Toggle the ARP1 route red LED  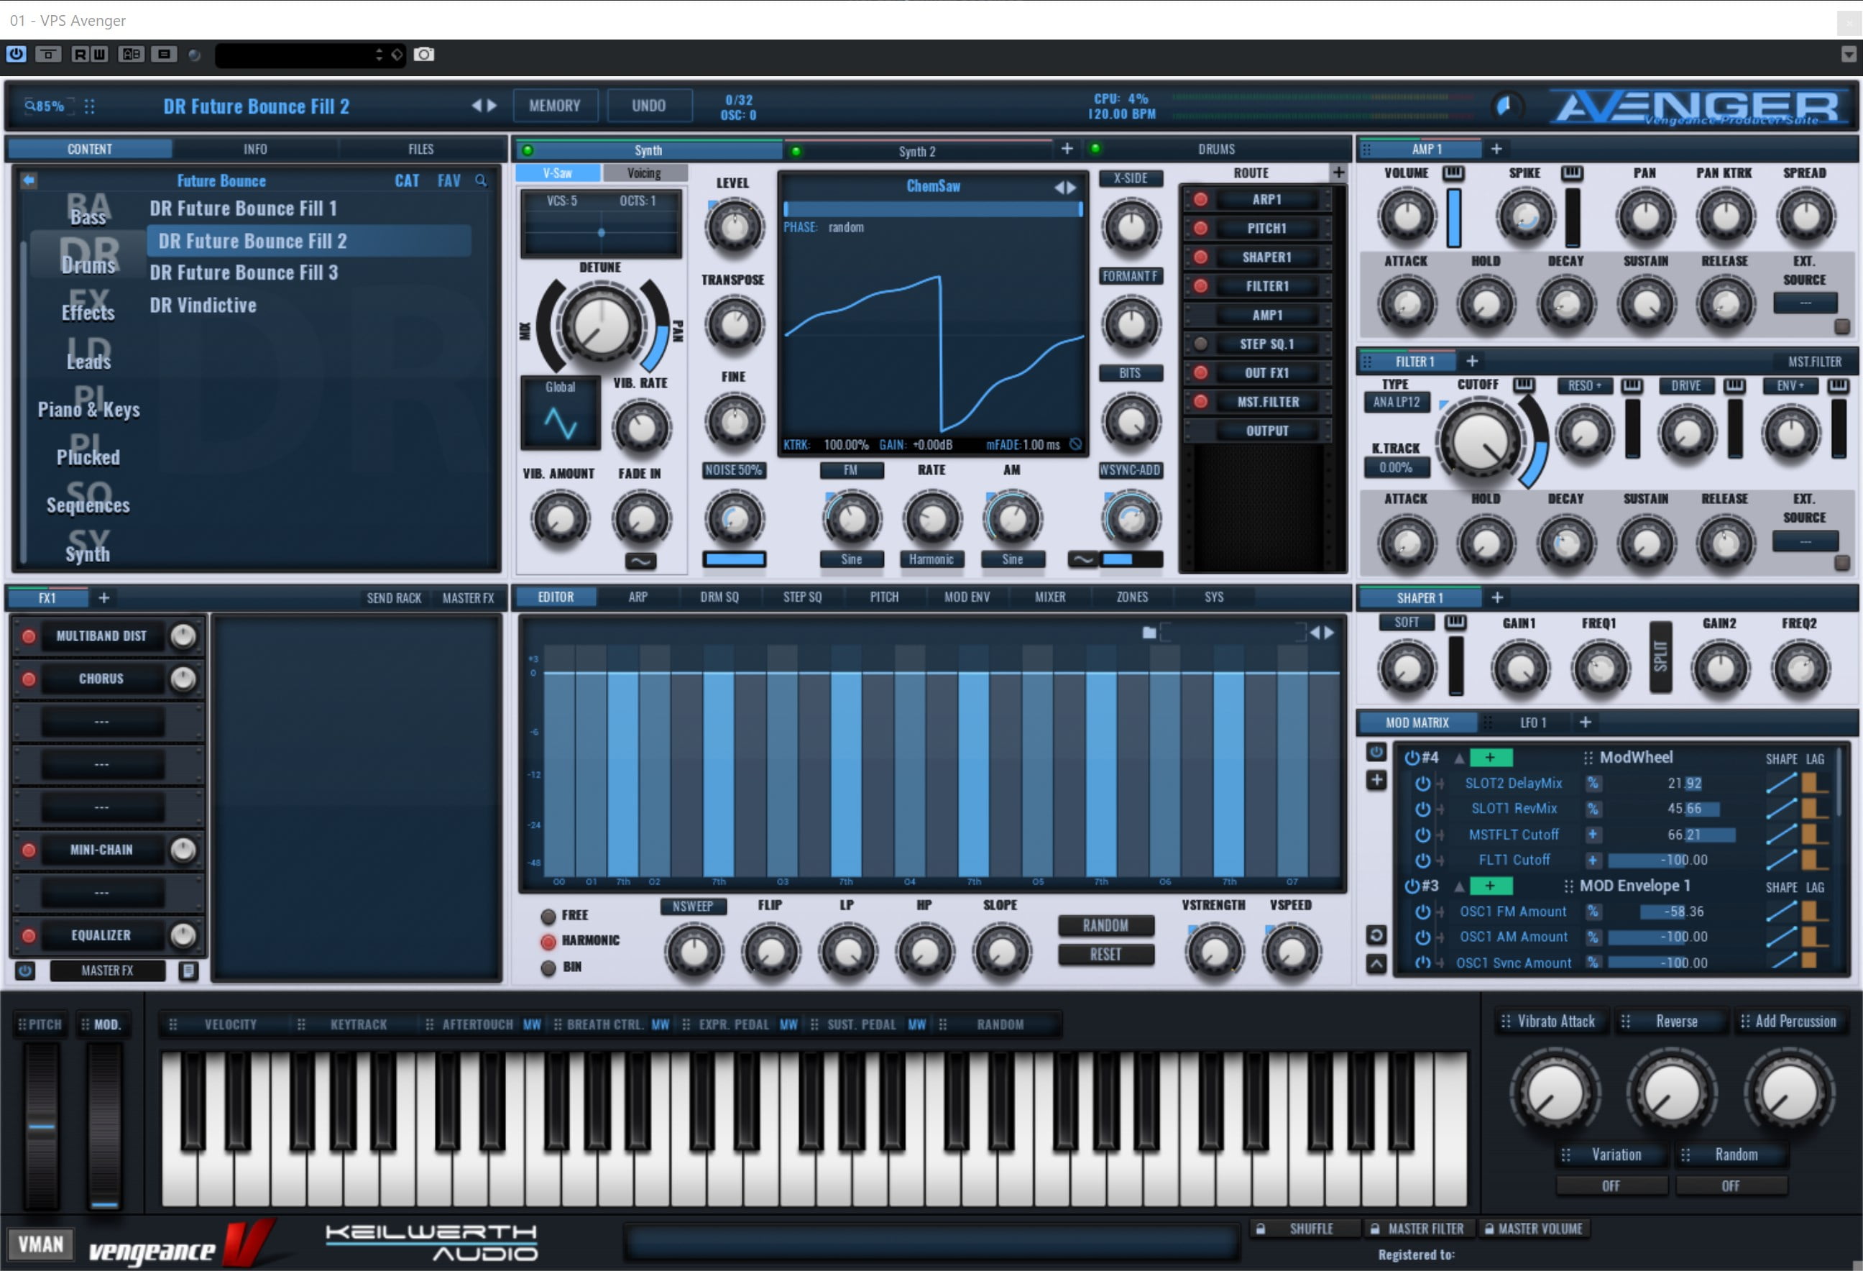(1200, 200)
